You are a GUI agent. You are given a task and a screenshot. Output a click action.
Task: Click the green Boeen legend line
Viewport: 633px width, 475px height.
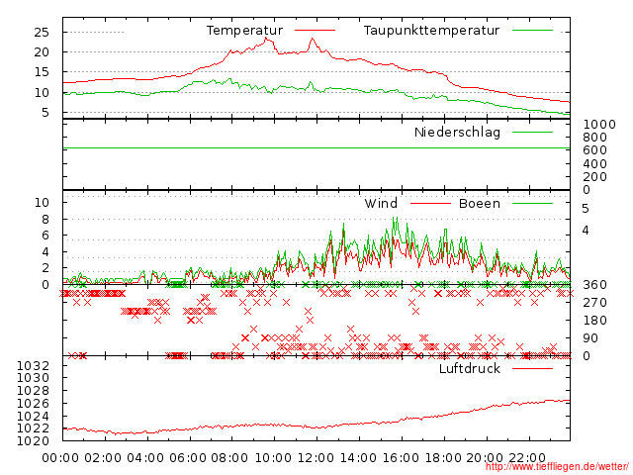pos(532,203)
